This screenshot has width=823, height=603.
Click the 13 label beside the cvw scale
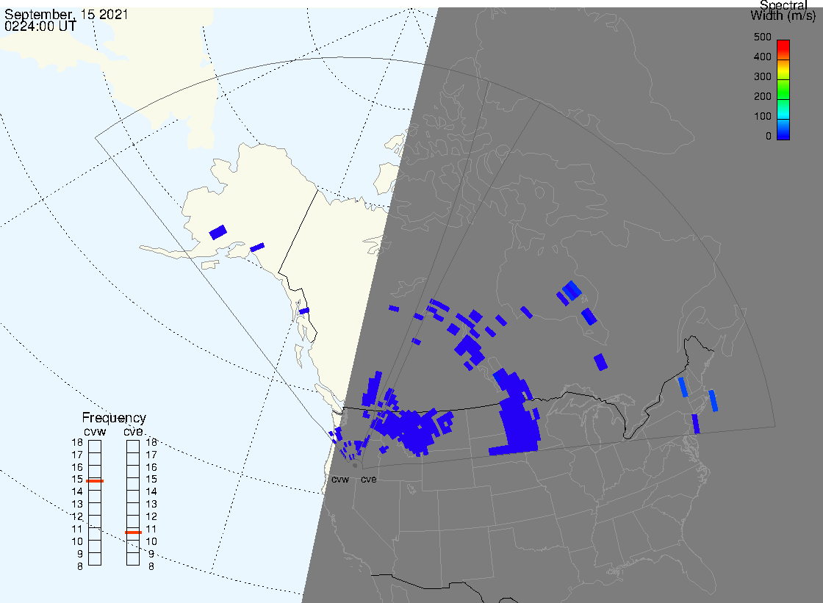tap(77, 505)
